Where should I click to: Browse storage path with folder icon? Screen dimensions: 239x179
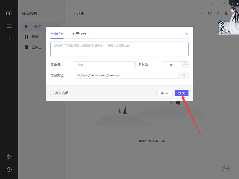click(183, 75)
